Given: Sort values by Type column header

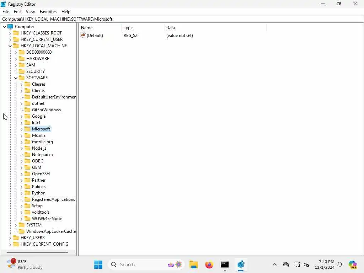Looking at the screenshot, I should (143, 28).
